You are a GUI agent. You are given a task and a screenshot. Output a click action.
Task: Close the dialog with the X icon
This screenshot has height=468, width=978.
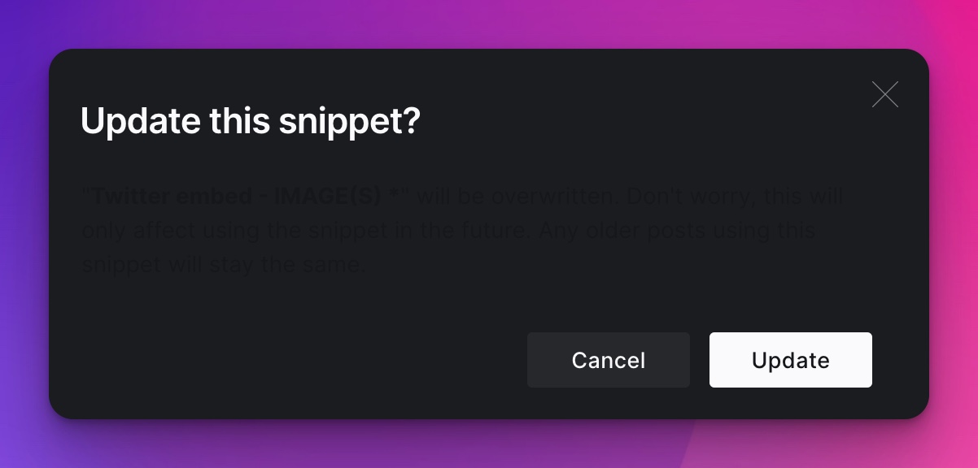point(884,95)
